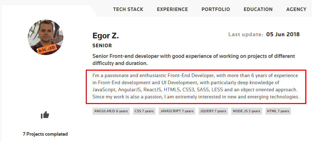Click the SENIOR level label
This screenshot has width=312, height=141.
(x=102, y=46)
